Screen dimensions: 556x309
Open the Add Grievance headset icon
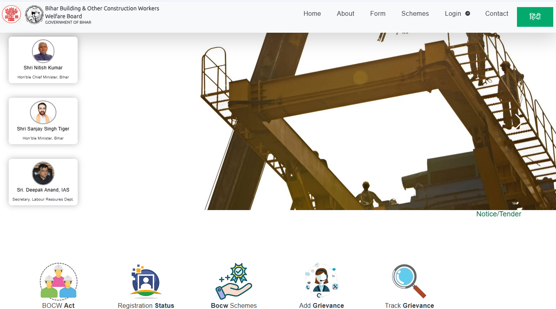321,281
